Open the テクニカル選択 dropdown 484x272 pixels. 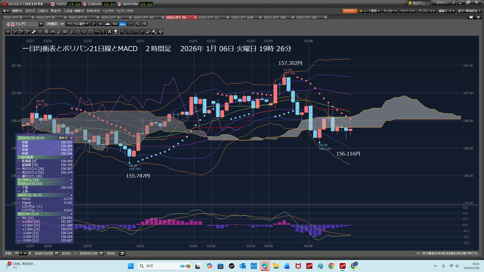pyautogui.click(x=78, y=24)
